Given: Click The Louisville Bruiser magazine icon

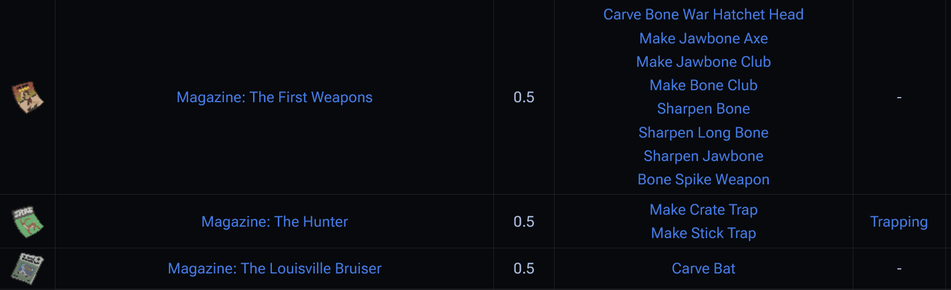Looking at the screenshot, I should click(28, 268).
